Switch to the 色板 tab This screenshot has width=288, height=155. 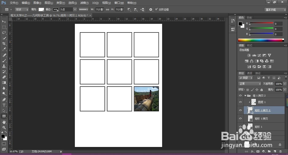249,18
